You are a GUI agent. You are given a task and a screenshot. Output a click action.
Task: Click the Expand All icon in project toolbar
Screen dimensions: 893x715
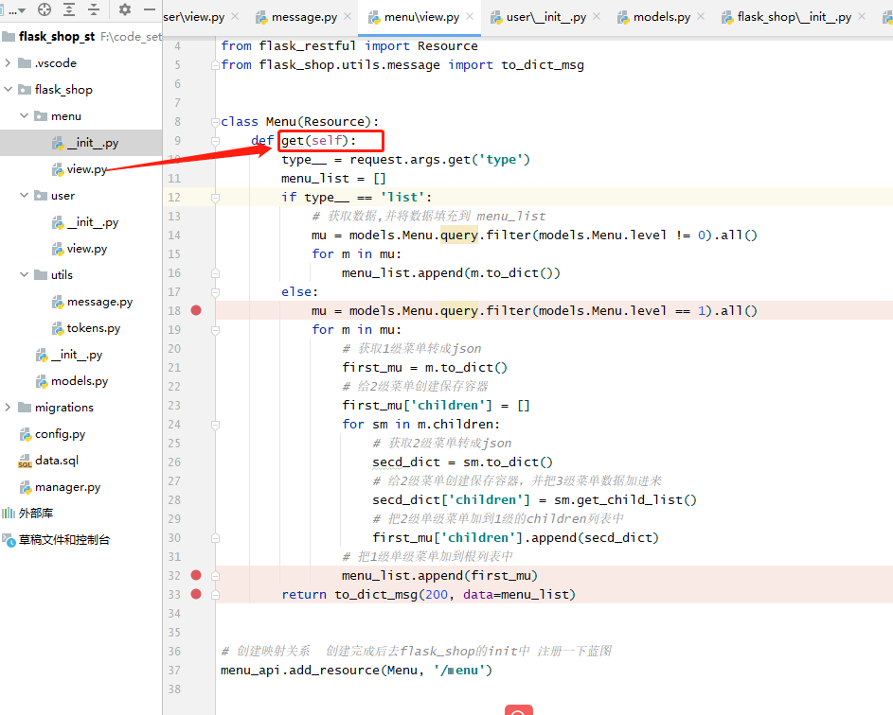pos(69,9)
